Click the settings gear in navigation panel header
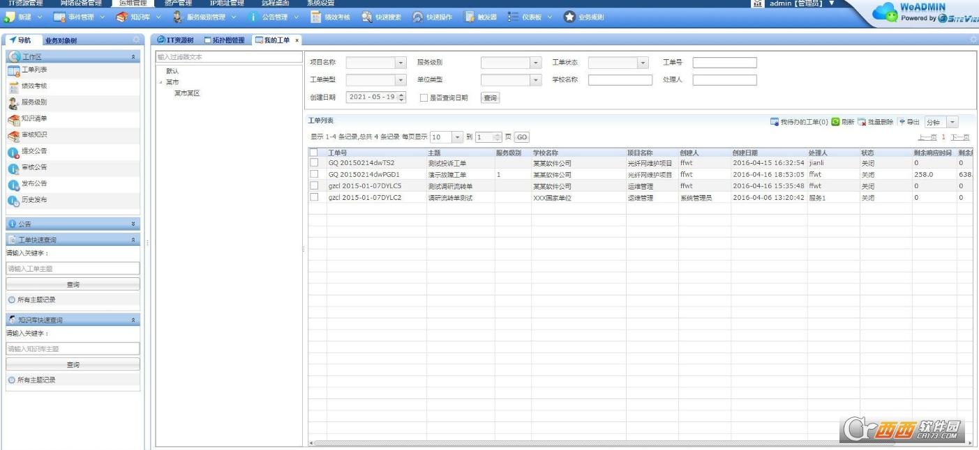The width and height of the screenshot is (979, 450). (136, 40)
